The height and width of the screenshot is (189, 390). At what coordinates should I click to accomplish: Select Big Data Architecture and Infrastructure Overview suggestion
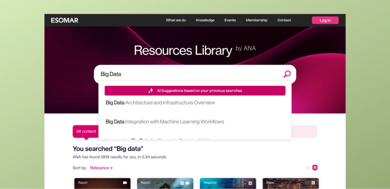click(x=160, y=103)
